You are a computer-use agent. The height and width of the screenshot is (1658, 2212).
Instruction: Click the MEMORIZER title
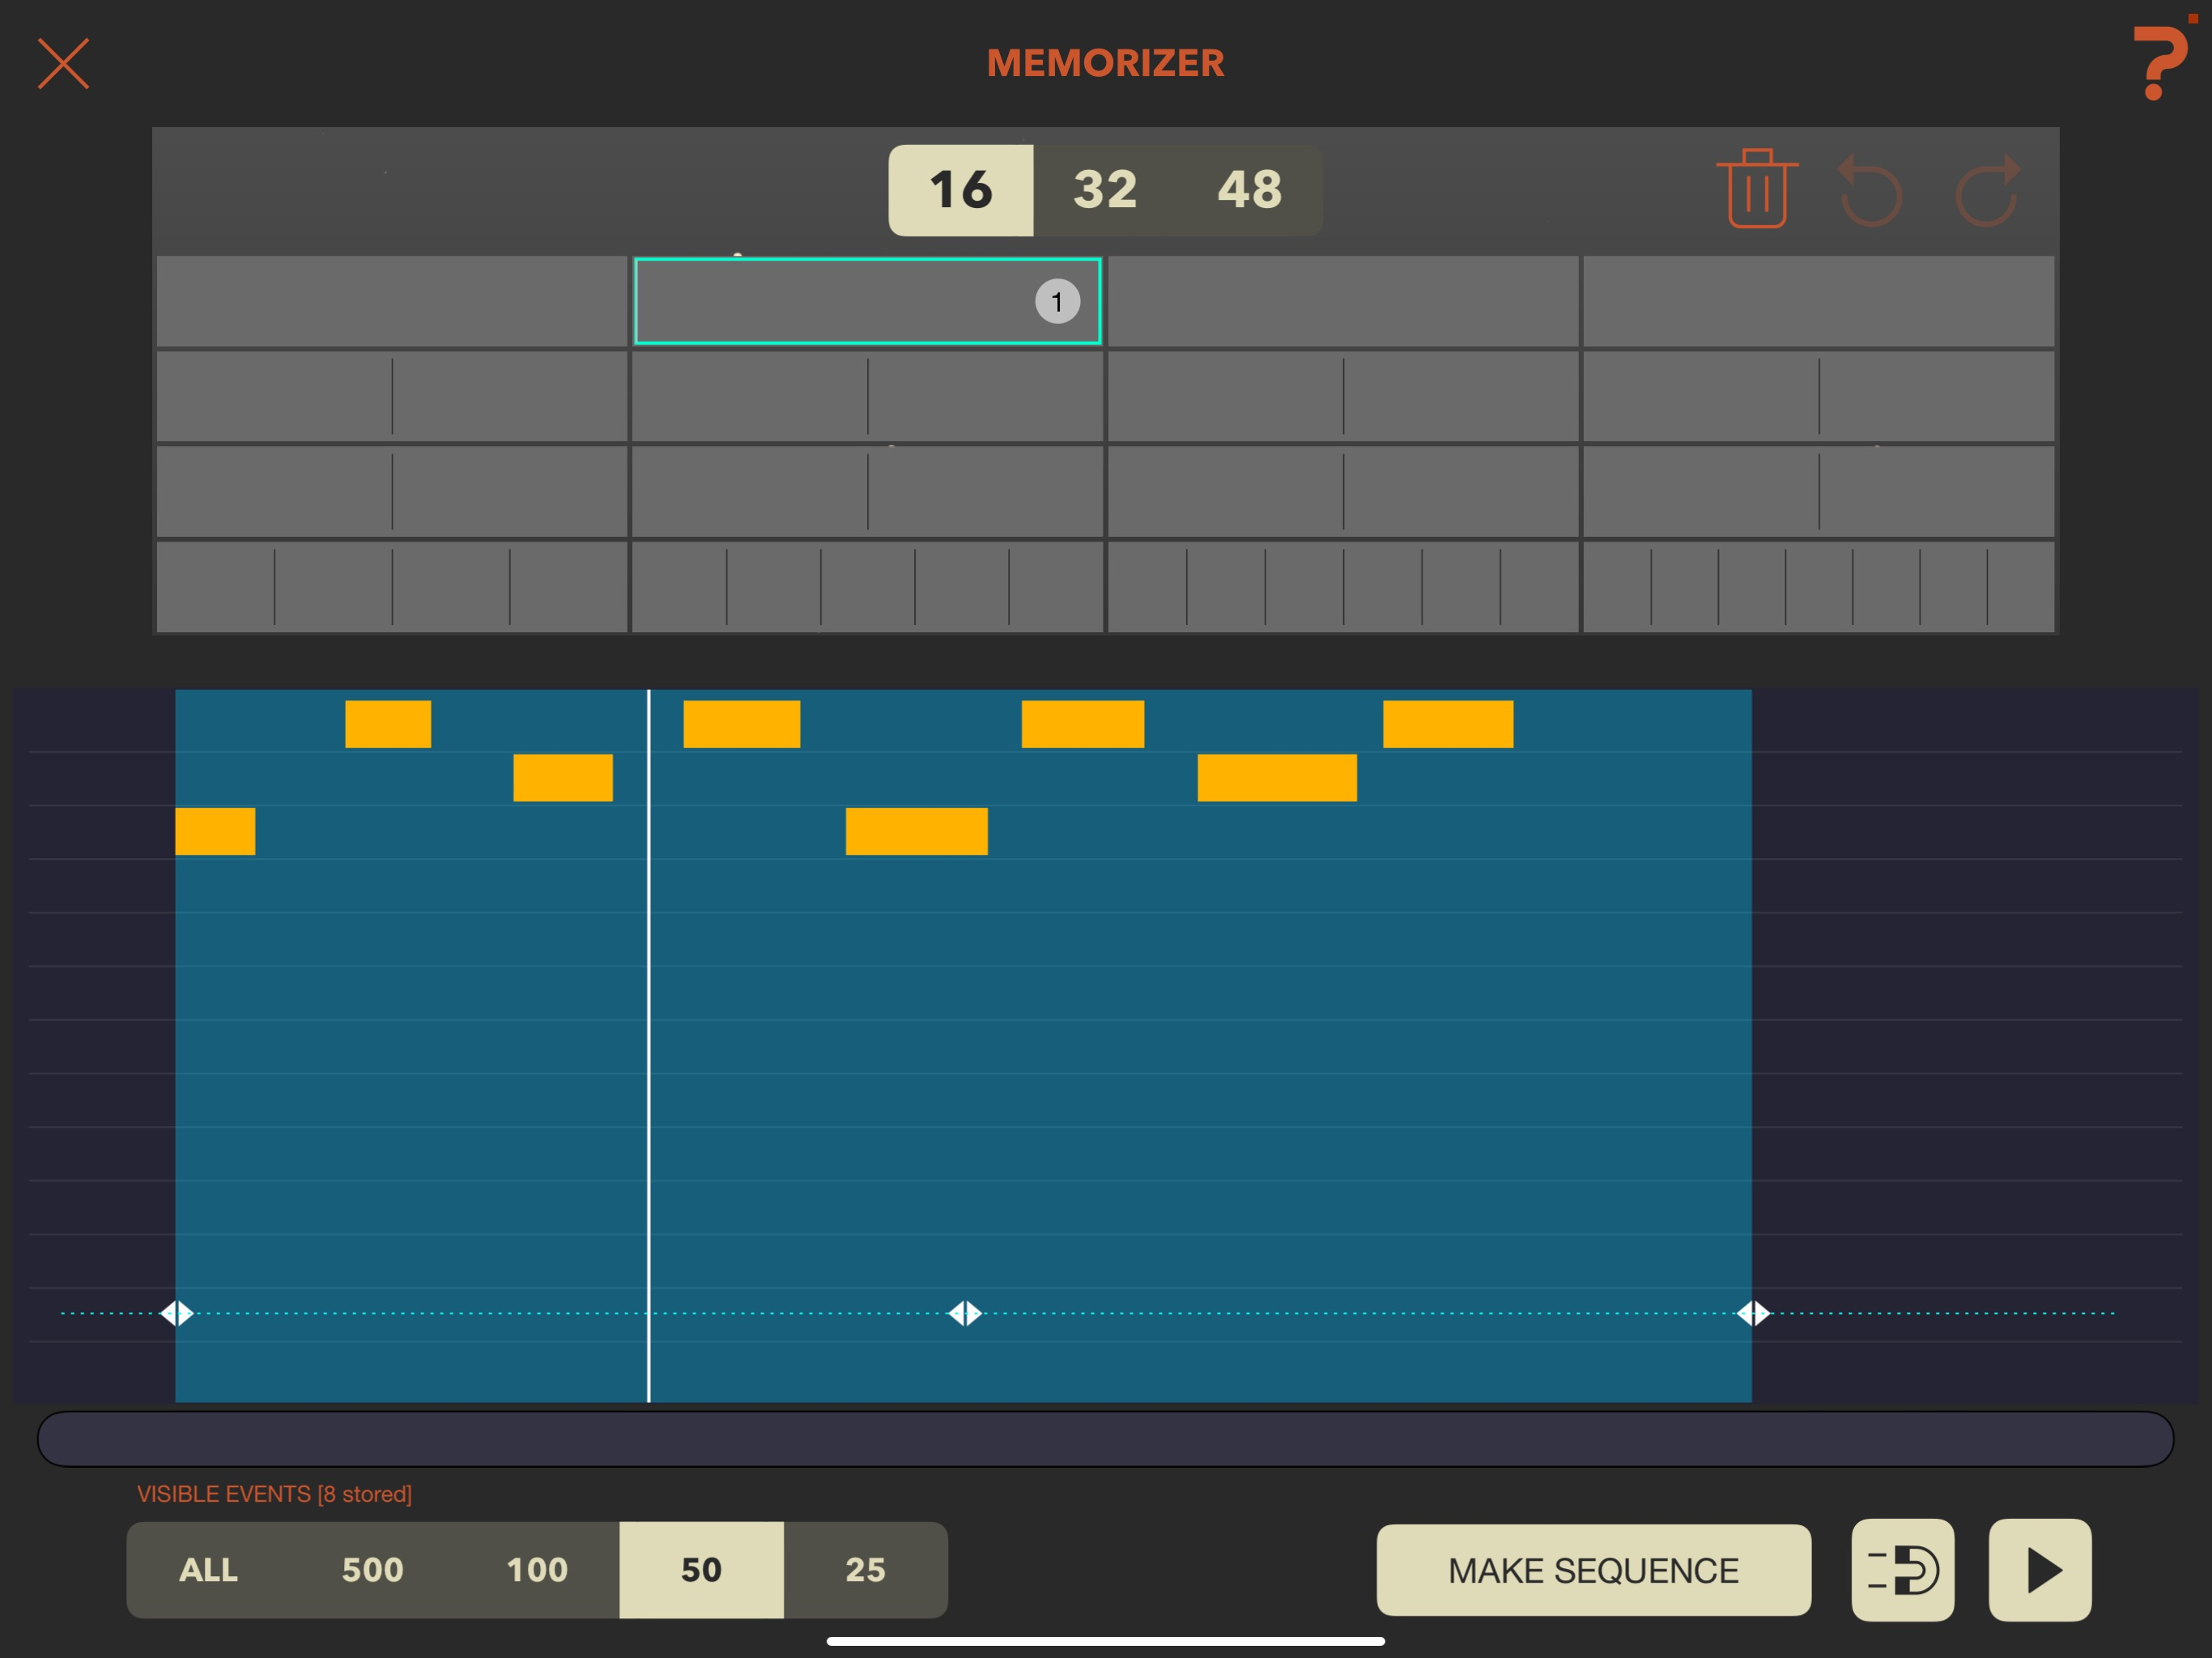coord(1105,63)
